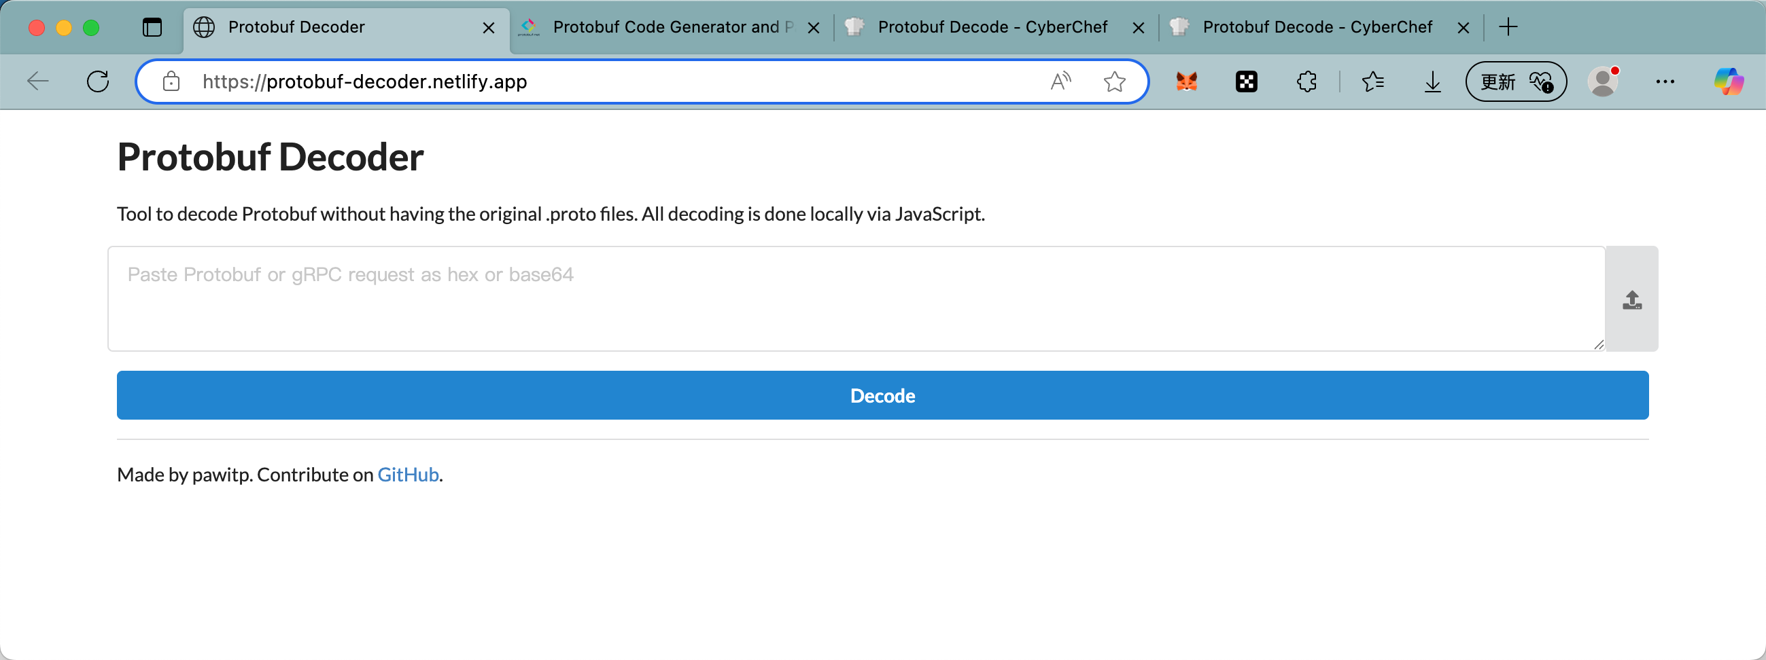This screenshot has width=1766, height=660.
Task: Upload a file to decode
Action: (x=1631, y=299)
